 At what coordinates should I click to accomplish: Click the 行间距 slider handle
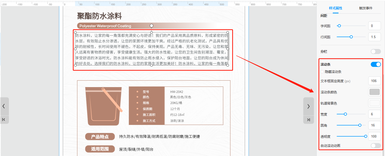[351, 37]
